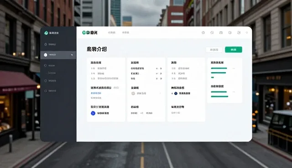The width and height of the screenshot is (292, 168).
Task: Click the shortest green progress bar in fourth card
Action: tap(213, 77)
